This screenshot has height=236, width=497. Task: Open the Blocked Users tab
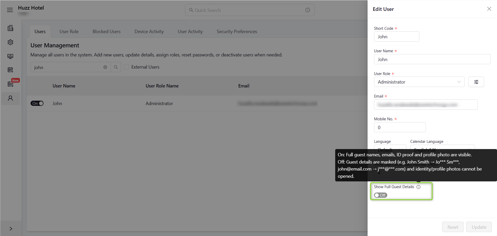coord(106,32)
